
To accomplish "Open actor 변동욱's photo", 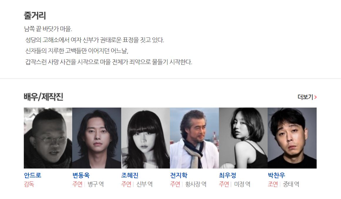I will point(97,138).
